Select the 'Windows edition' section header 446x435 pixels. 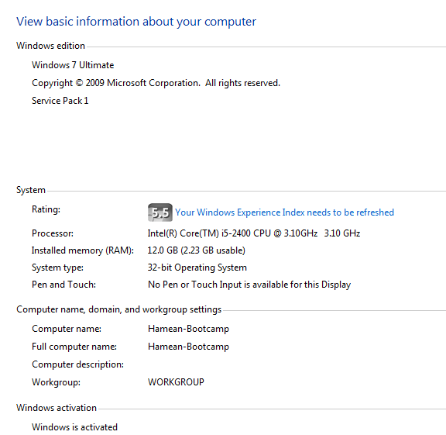coord(50,46)
